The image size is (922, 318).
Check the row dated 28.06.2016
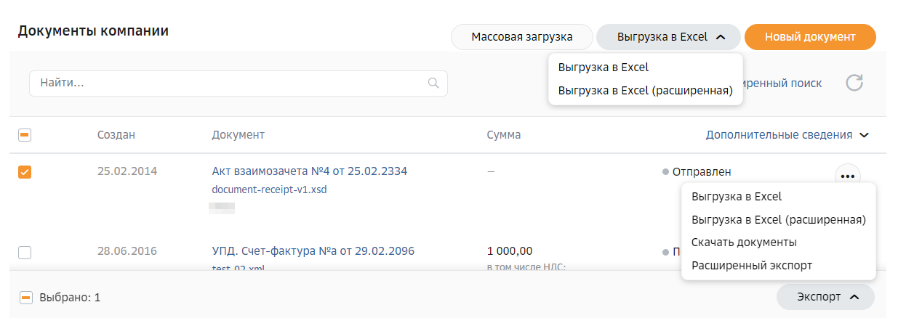(x=25, y=253)
